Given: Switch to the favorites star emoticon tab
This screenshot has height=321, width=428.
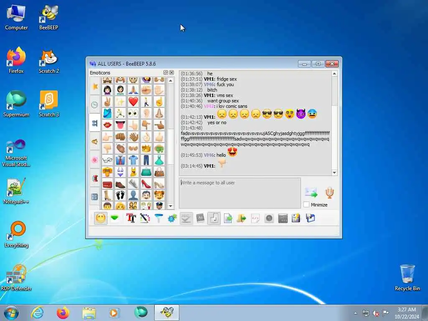Looking at the screenshot, I should coord(95,86).
